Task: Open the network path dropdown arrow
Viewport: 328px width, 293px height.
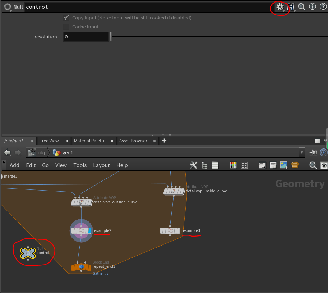Action: [x=301, y=152]
